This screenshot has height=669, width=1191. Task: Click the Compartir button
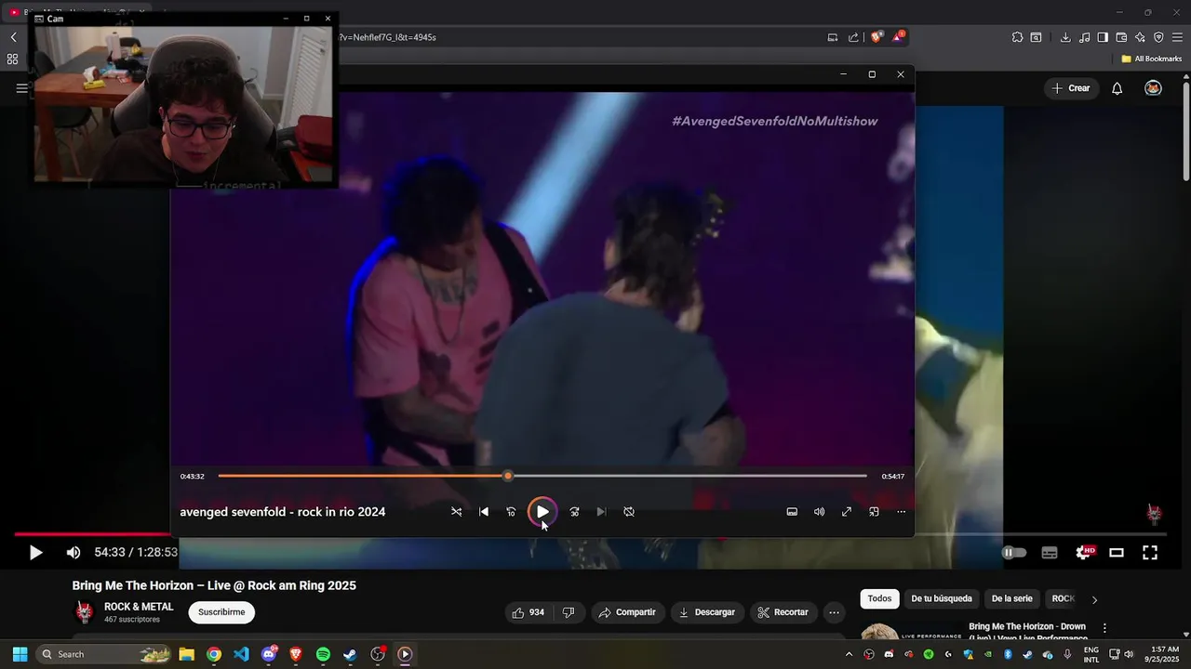[x=627, y=612]
